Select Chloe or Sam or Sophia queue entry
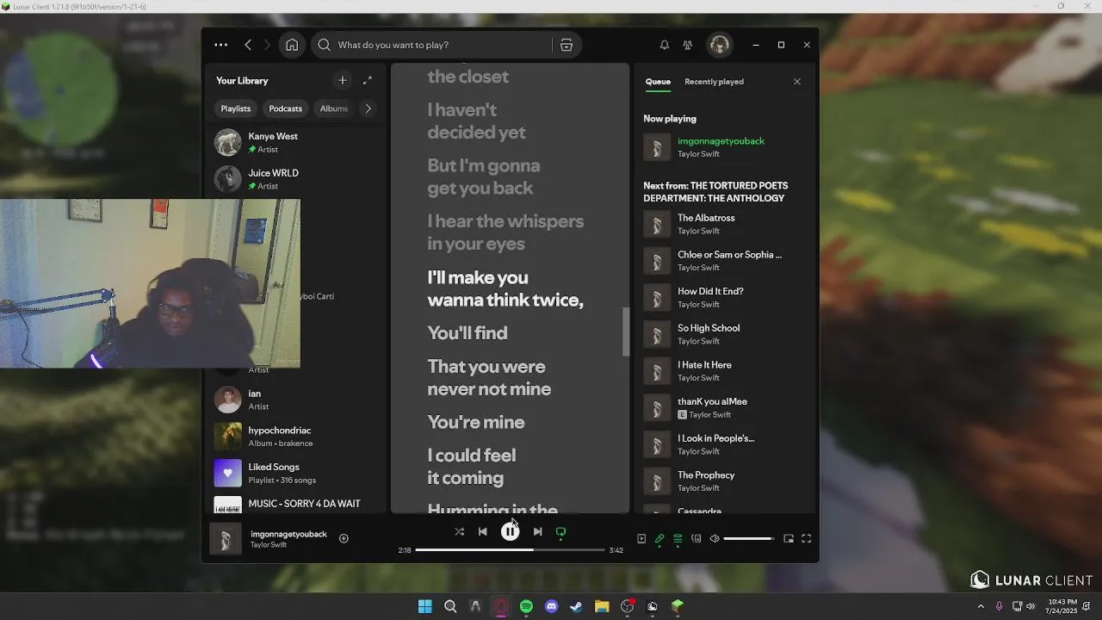Image resolution: width=1102 pixels, height=620 pixels. tap(726, 261)
